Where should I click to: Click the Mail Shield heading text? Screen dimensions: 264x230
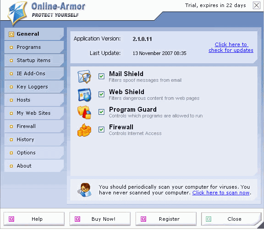click(126, 74)
